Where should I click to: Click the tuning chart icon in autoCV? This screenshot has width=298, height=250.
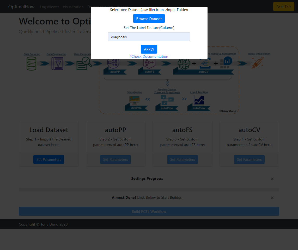click(x=226, y=63)
